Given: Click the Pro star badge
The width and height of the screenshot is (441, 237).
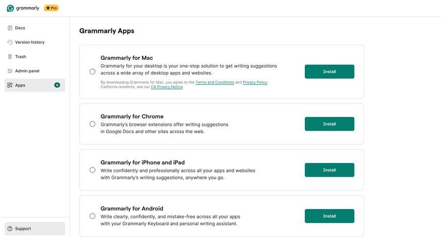Looking at the screenshot, I should [51, 8].
